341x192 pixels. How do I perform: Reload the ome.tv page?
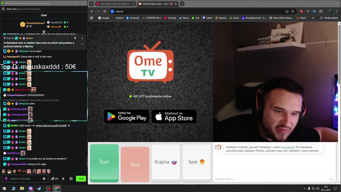coord(105,11)
